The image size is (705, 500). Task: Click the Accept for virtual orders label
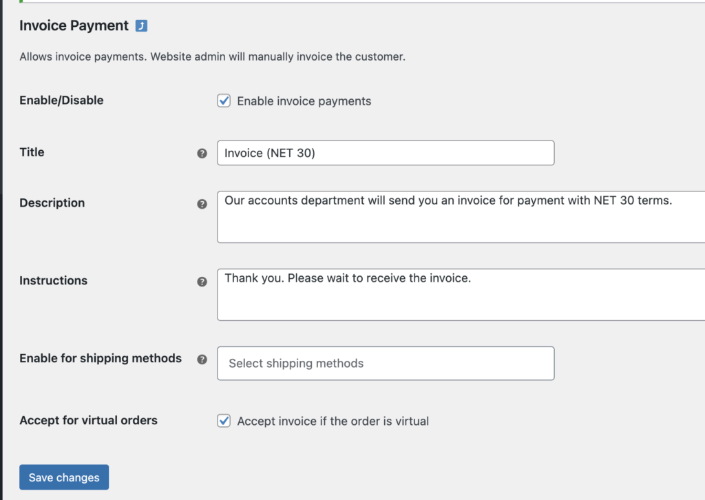89,420
